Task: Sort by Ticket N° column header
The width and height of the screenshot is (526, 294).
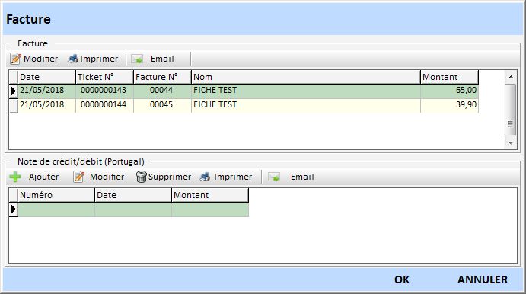Action: pos(104,77)
